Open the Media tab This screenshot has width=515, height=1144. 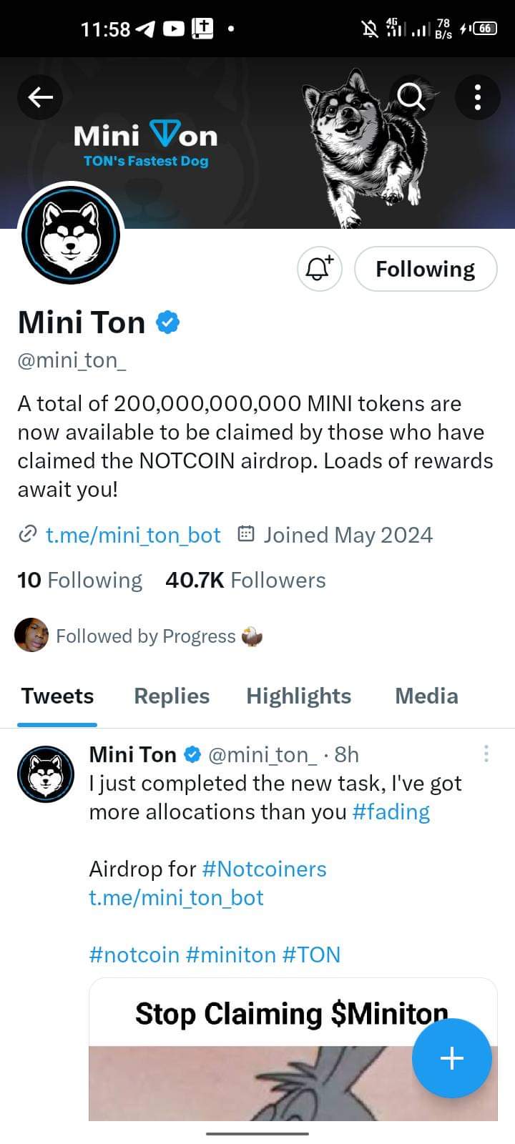426,696
